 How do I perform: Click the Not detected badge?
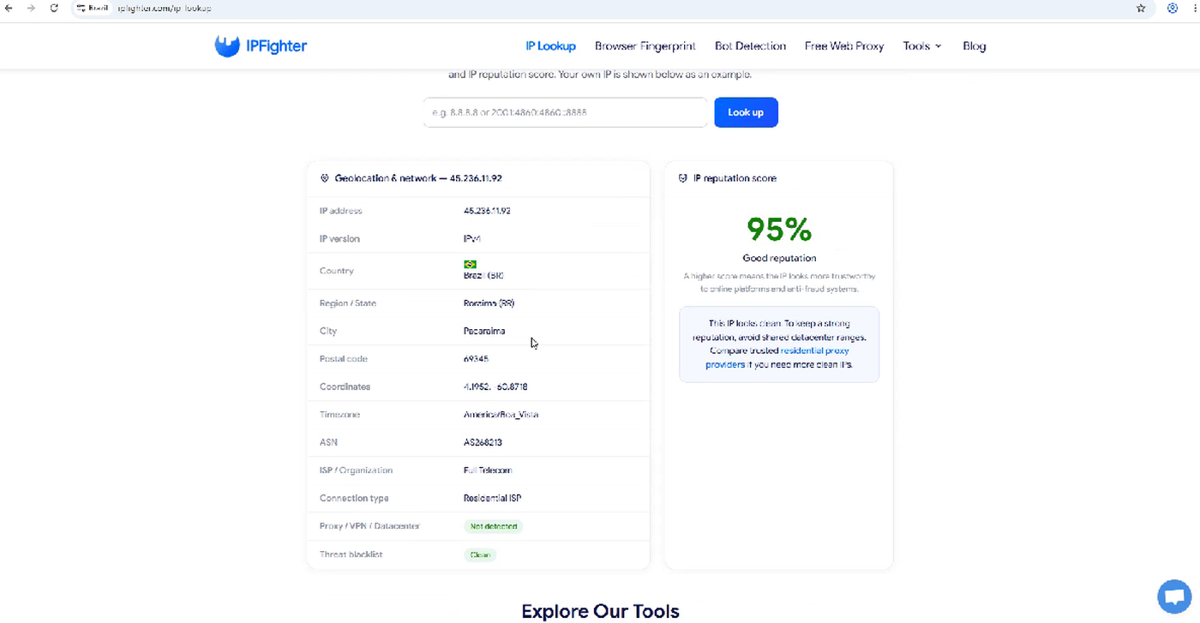pos(493,526)
